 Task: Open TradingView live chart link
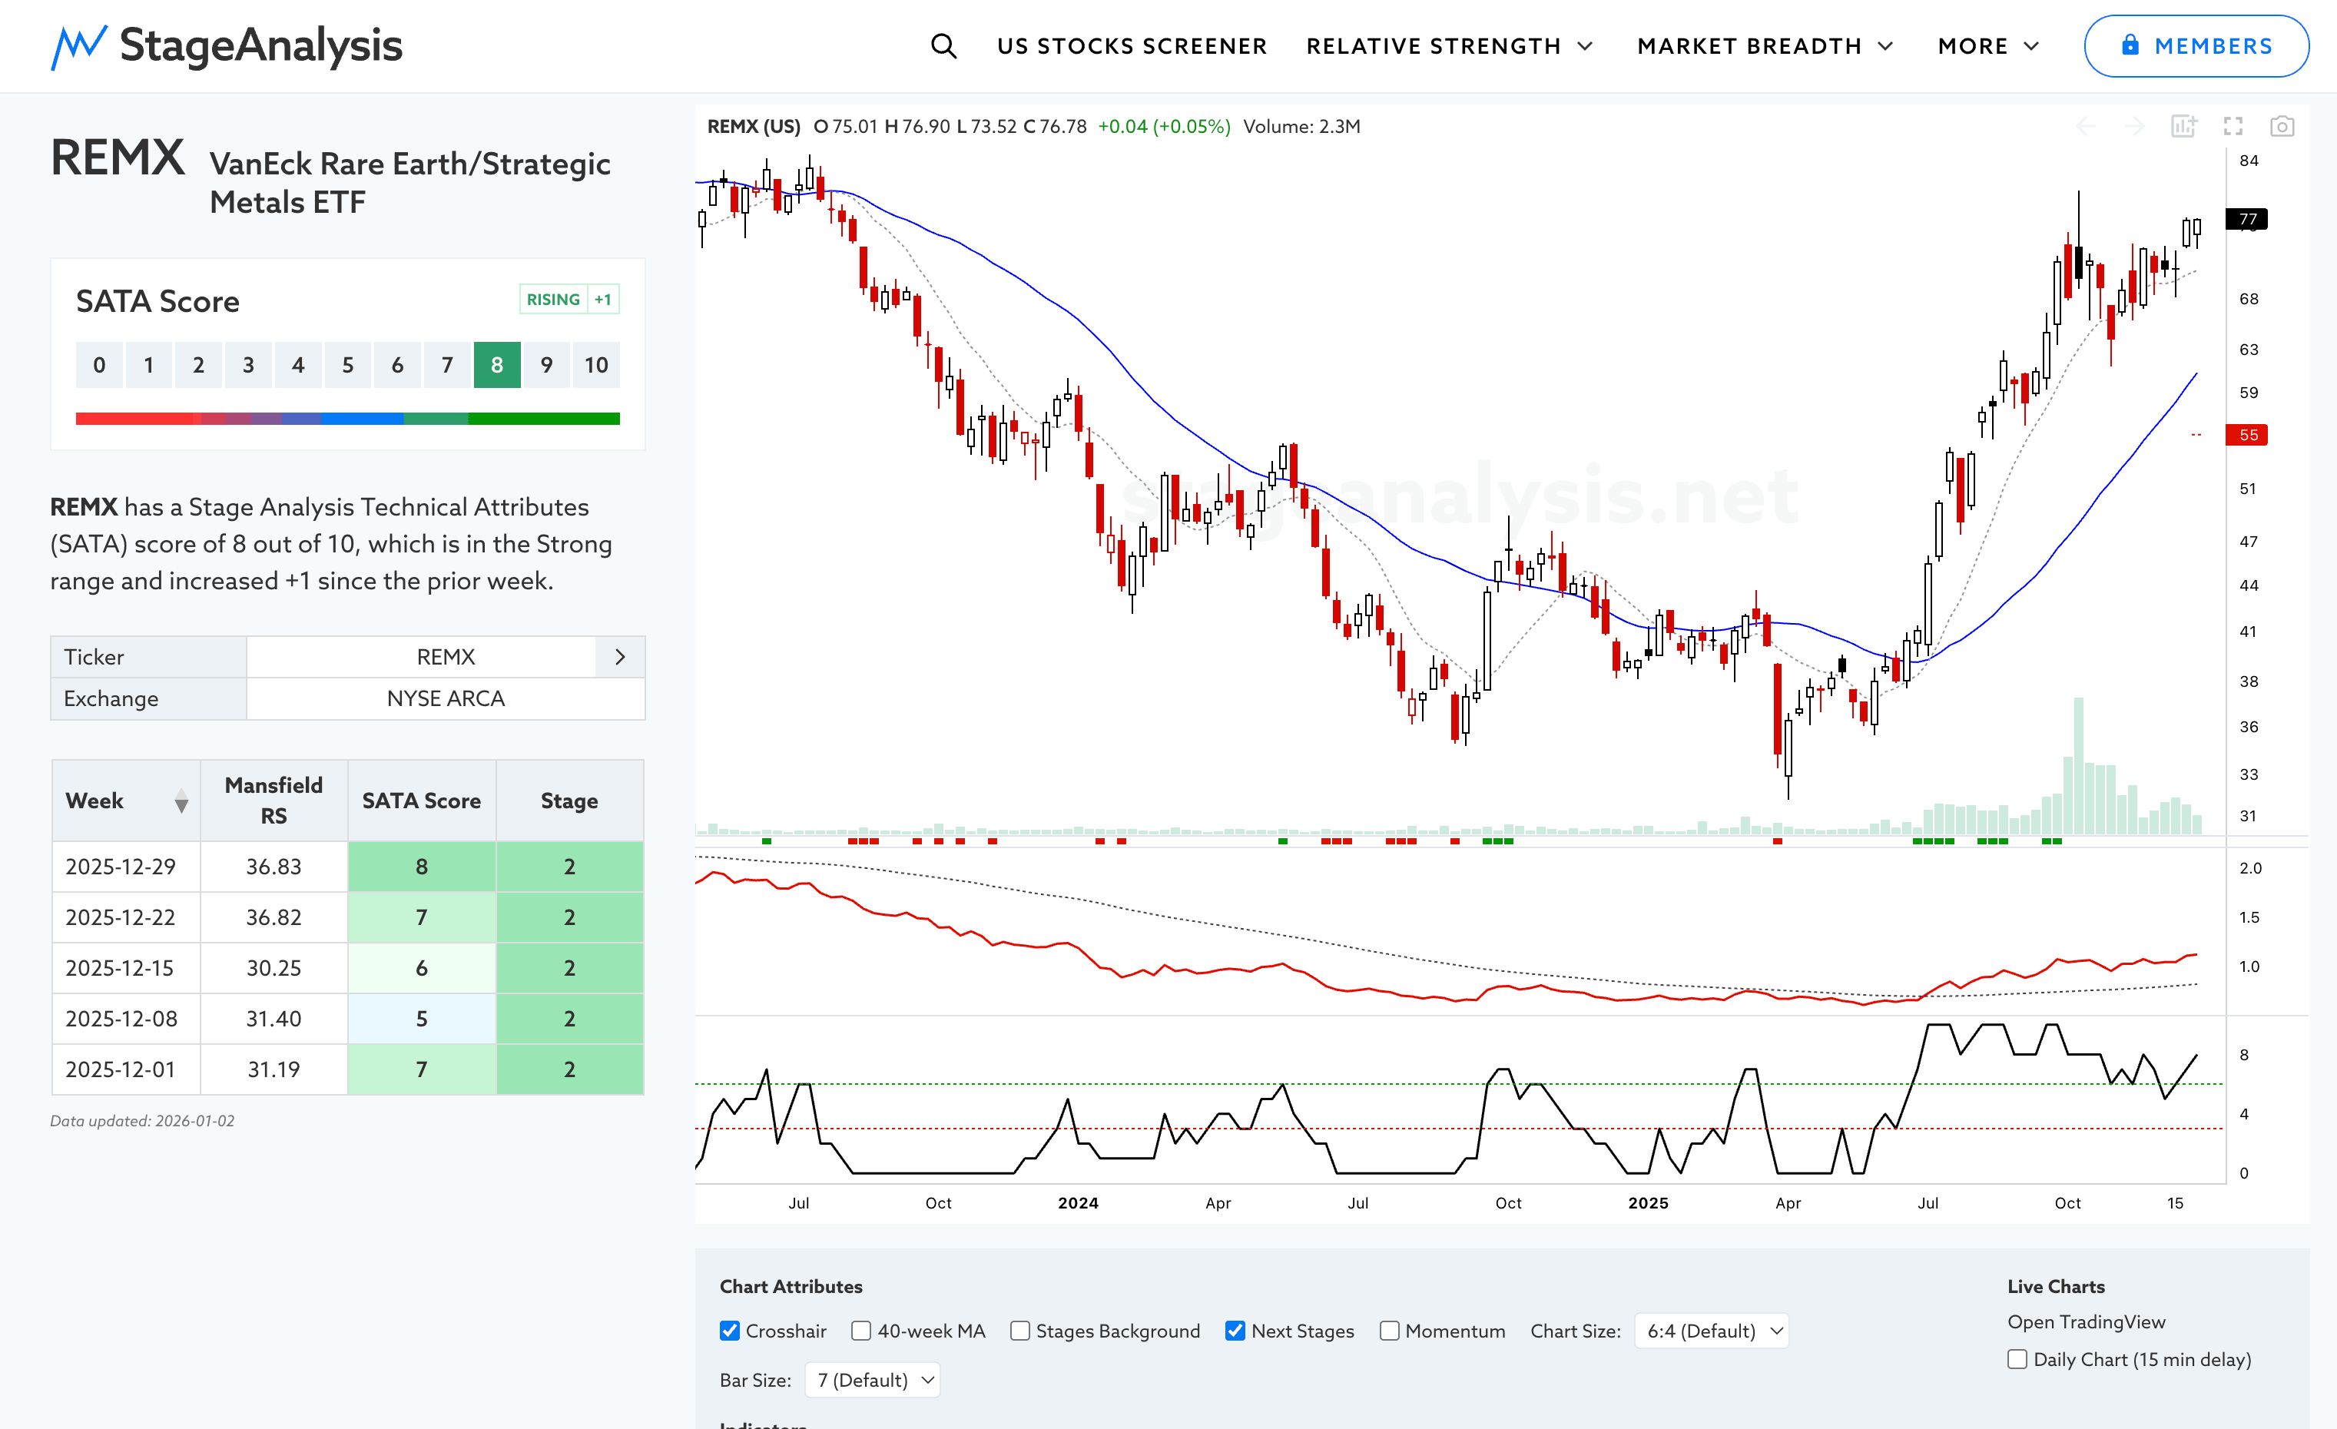pos(2086,1322)
